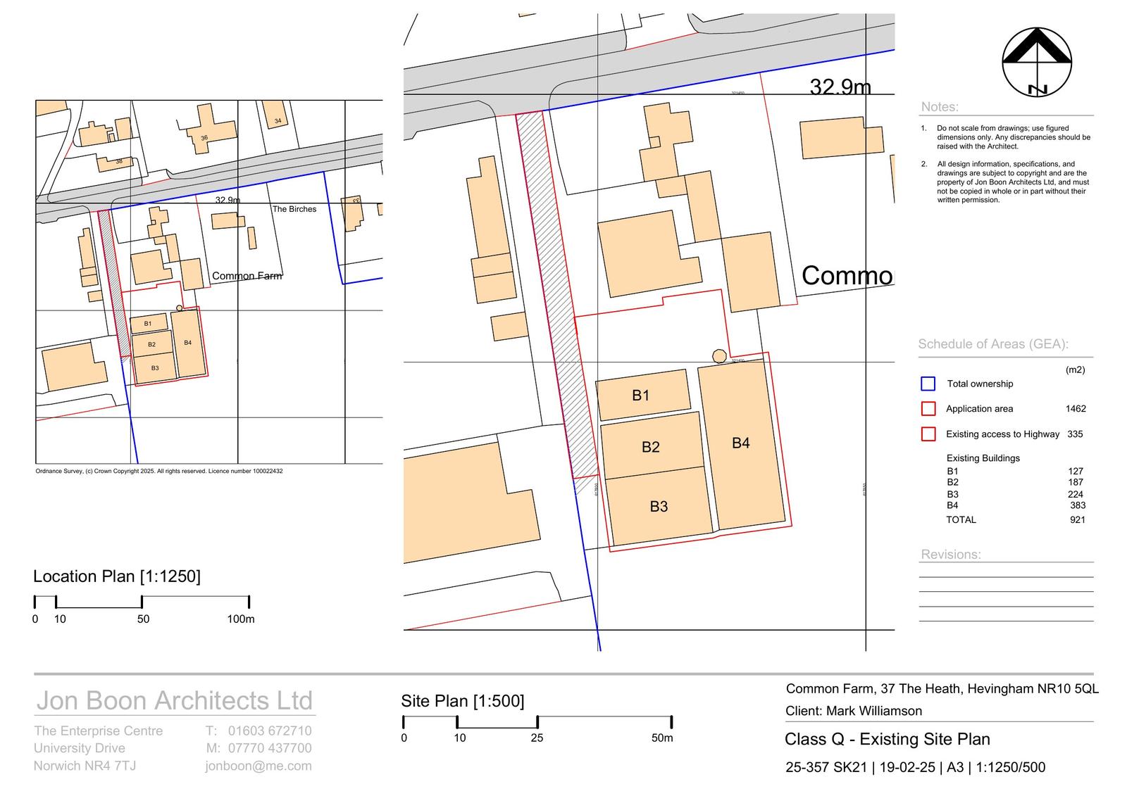Click building B4 in the location plan
This screenshot has height=796, width=1127.
[188, 343]
